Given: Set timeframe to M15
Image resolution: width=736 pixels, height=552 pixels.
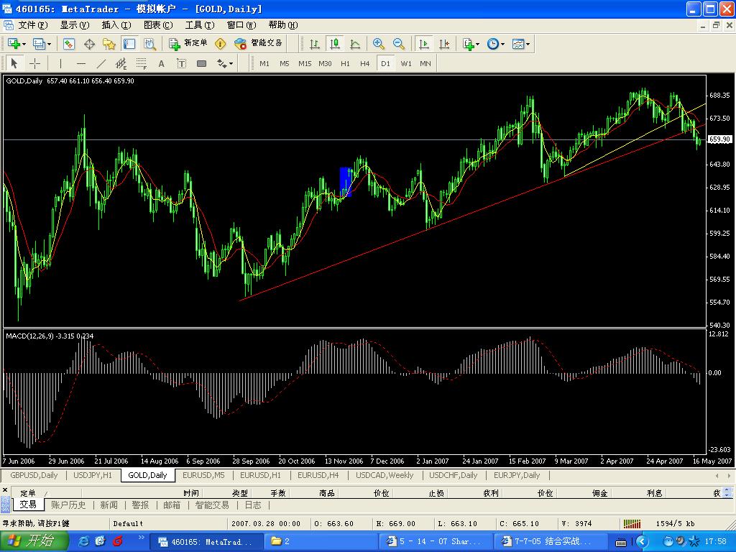Looking at the screenshot, I should [305, 63].
